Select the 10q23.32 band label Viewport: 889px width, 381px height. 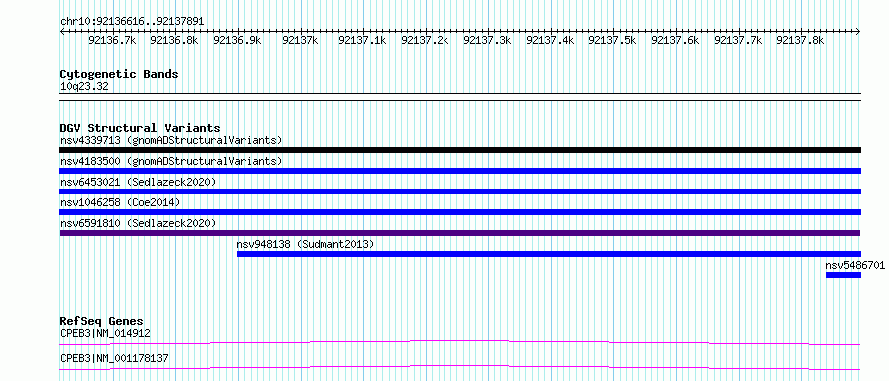84,87
